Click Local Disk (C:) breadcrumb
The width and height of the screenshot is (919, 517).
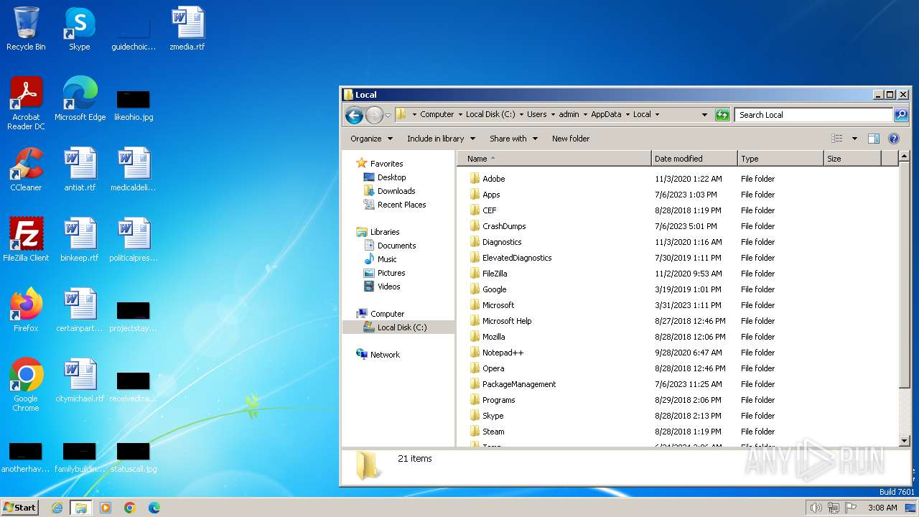pyautogui.click(x=490, y=114)
